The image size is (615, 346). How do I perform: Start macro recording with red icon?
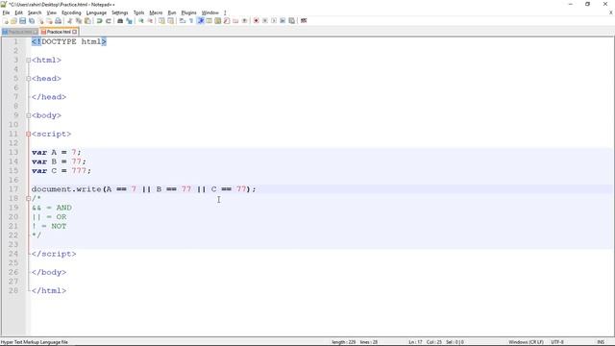click(257, 21)
